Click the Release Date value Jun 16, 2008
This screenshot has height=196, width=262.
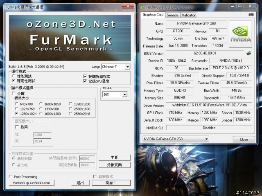click(x=178, y=46)
